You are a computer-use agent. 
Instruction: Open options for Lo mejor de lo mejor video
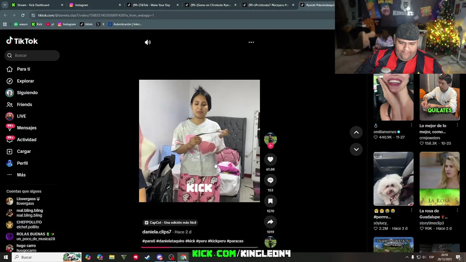[457, 125]
